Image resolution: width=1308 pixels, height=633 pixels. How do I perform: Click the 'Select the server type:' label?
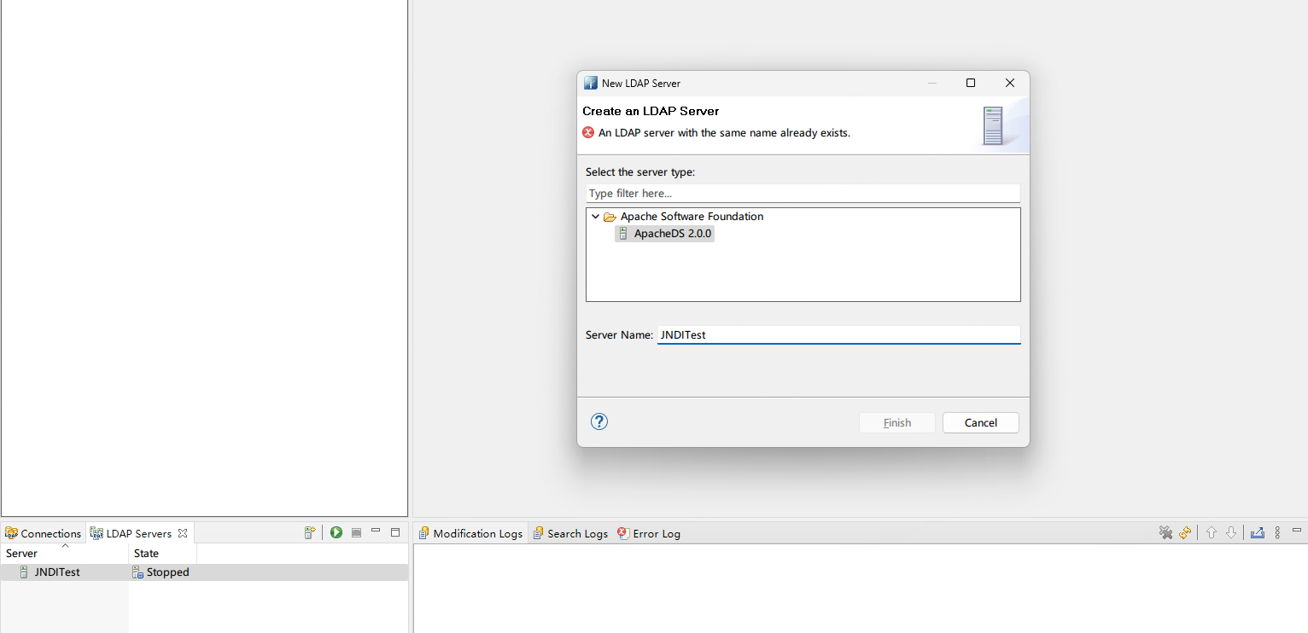(640, 172)
